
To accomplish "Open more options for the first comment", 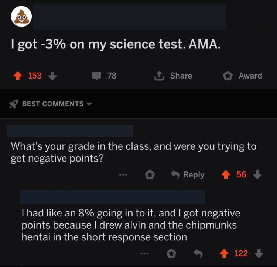I will pyautogui.click(x=123, y=175).
